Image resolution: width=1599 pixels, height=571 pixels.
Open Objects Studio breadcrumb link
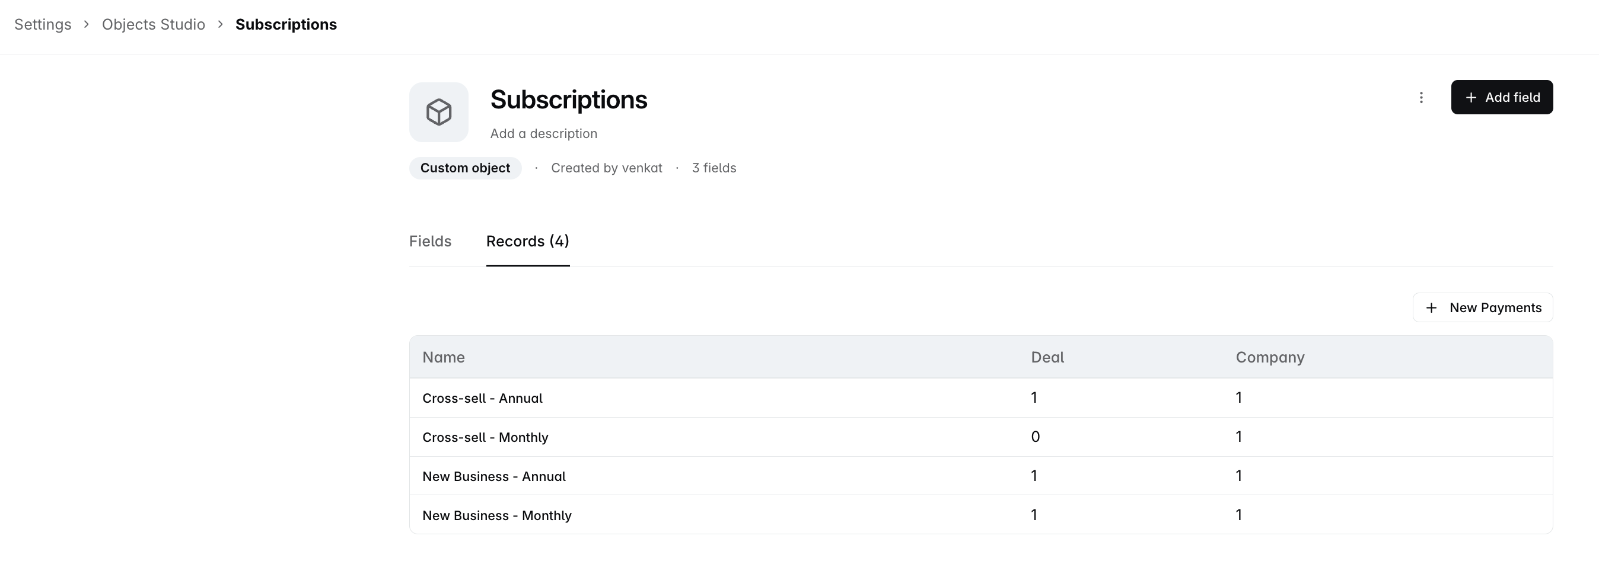click(x=154, y=24)
